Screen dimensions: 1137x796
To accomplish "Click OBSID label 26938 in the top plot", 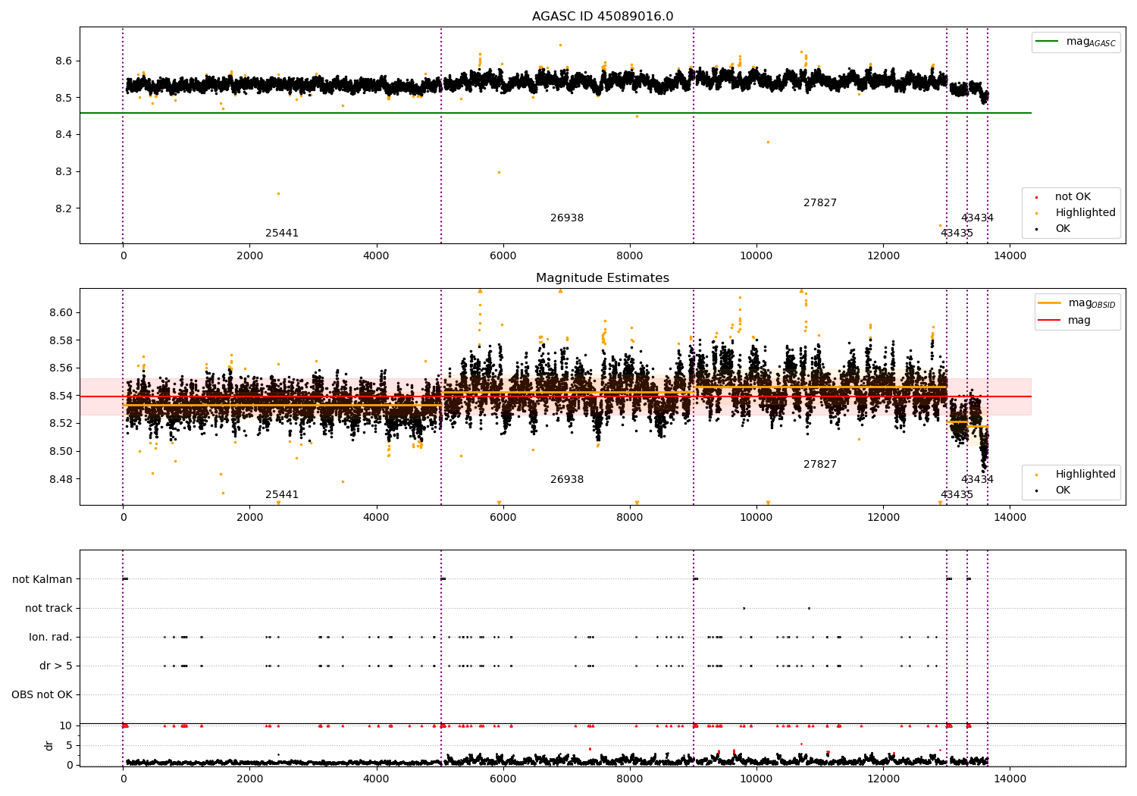I will pyautogui.click(x=567, y=218).
